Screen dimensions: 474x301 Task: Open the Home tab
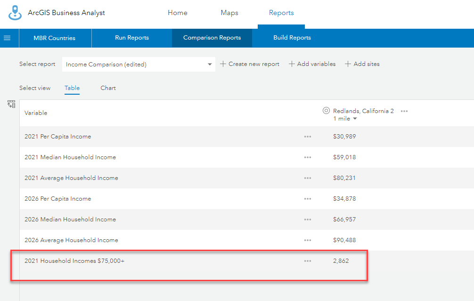point(178,13)
